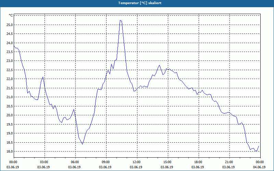Click the 06:00 time axis label

[x=75, y=162]
